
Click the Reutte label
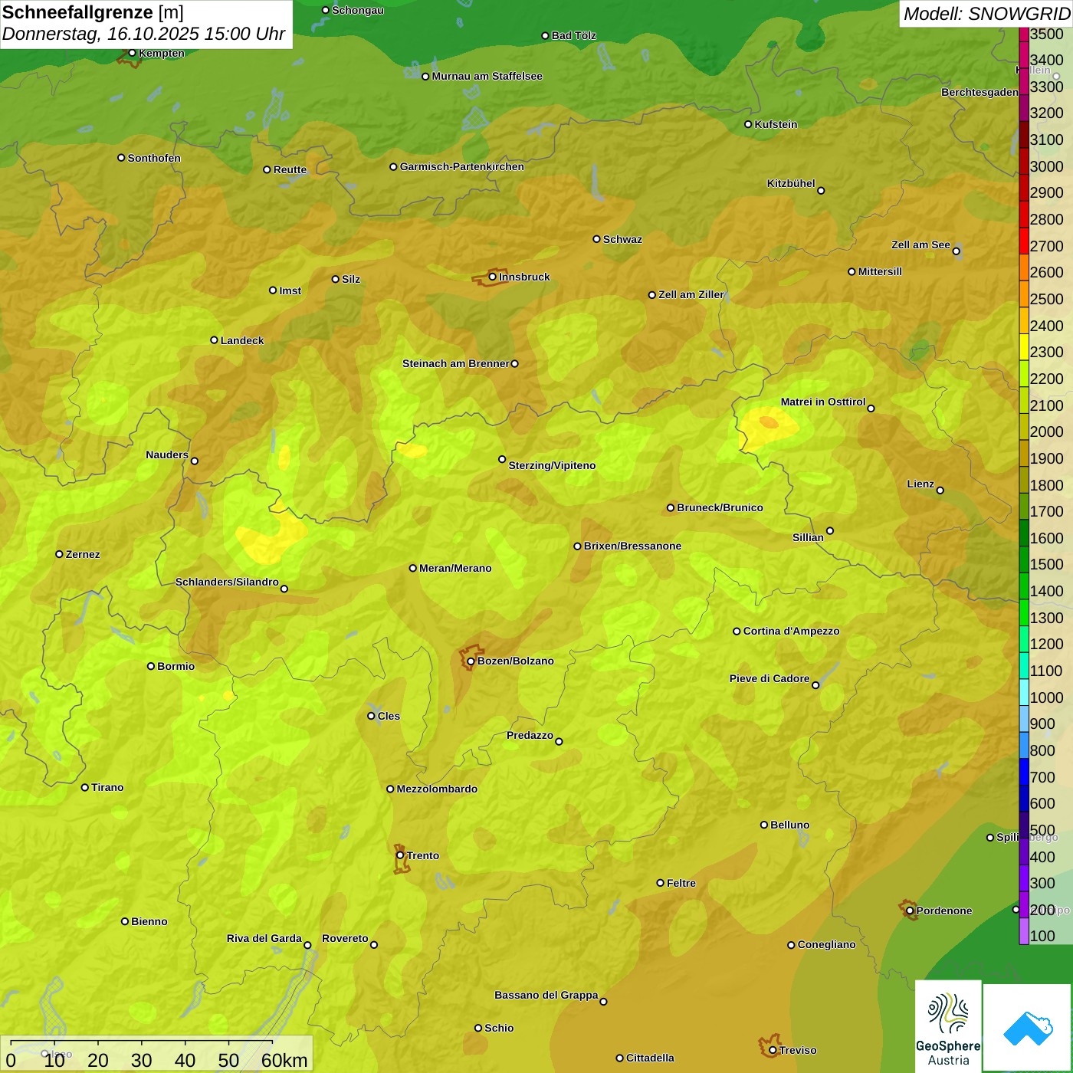[x=290, y=169]
